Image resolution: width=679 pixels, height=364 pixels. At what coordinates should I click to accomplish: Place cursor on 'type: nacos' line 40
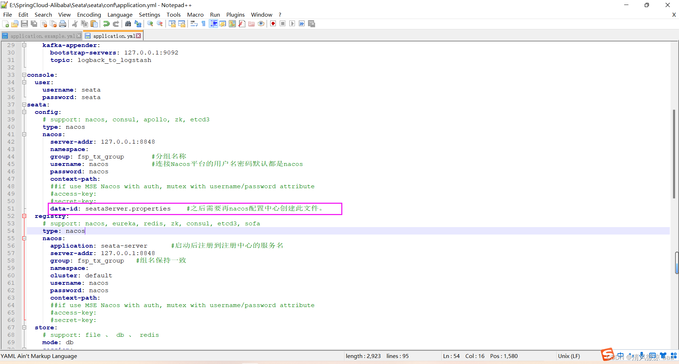pyautogui.click(x=64, y=127)
